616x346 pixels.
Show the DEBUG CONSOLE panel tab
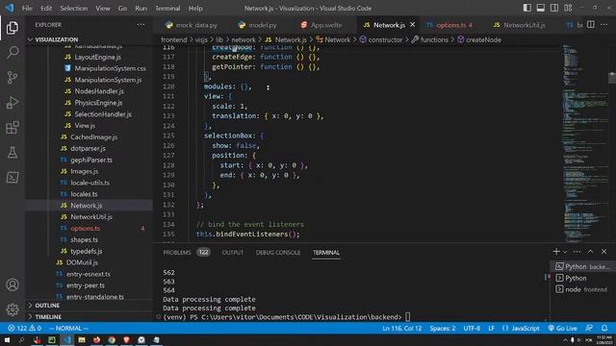tap(278, 252)
